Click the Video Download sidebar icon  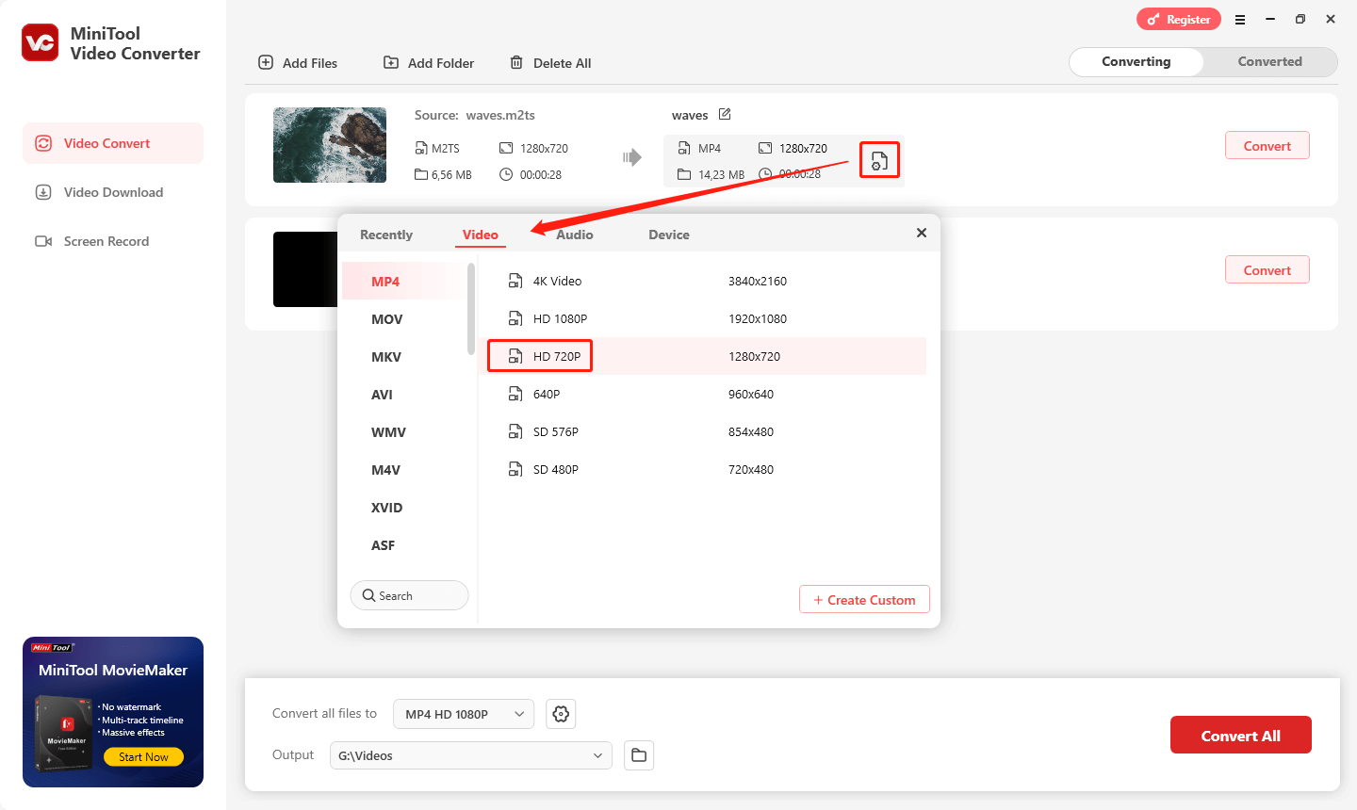click(43, 192)
